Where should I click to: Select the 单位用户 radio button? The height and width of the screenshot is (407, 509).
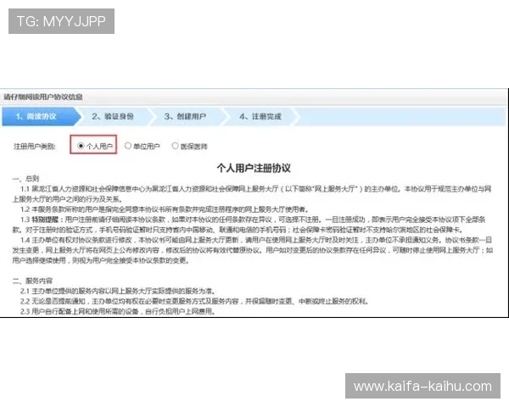[x=128, y=146]
